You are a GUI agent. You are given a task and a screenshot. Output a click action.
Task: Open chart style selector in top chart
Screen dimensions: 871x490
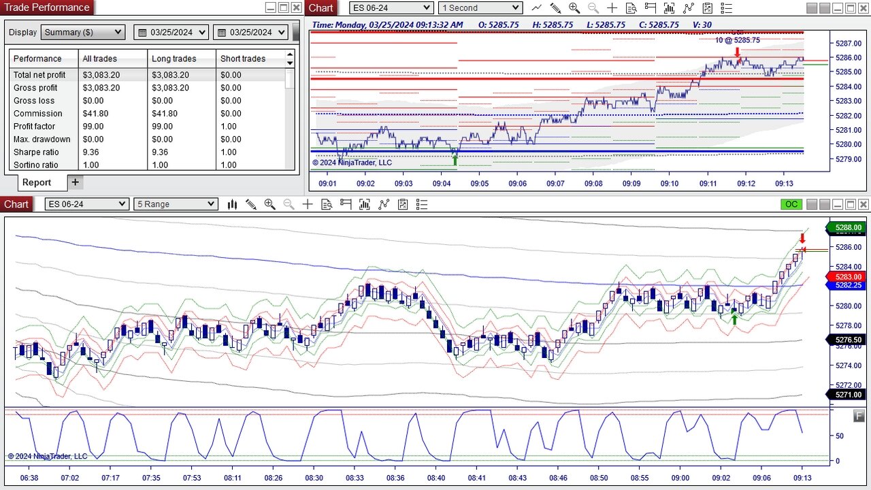click(x=537, y=8)
